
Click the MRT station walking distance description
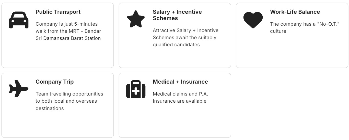coord(68,31)
